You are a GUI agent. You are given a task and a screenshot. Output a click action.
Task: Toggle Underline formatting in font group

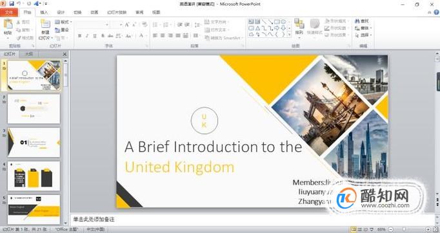point(95,36)
